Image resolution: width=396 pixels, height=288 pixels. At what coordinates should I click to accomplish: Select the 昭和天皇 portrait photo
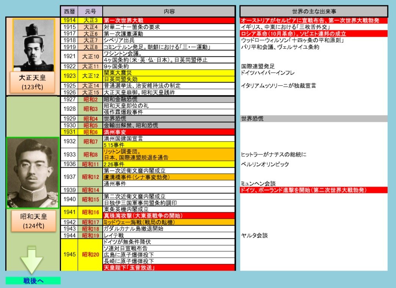[x=33, y=173]
